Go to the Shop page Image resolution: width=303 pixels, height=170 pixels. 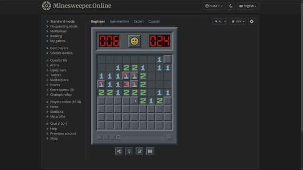(54, 138)
